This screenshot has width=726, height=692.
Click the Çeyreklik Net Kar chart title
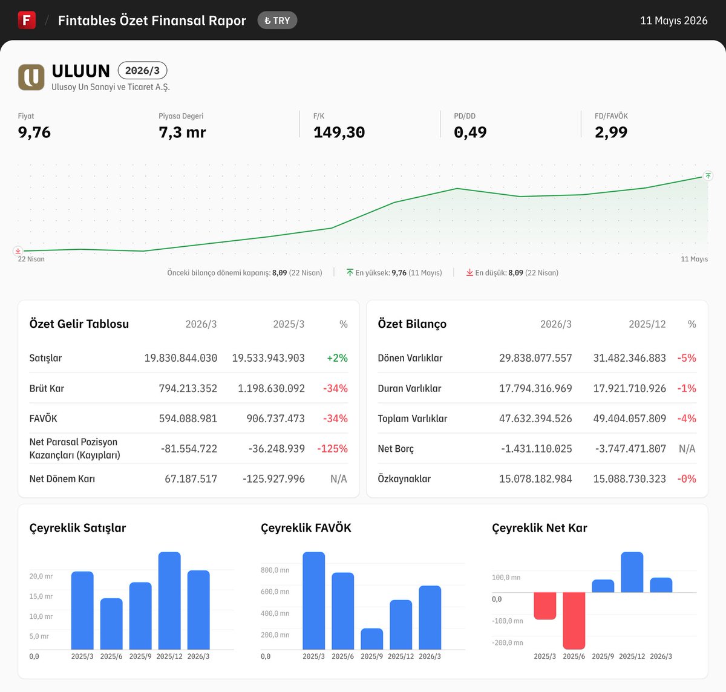(x=540, y=528)
